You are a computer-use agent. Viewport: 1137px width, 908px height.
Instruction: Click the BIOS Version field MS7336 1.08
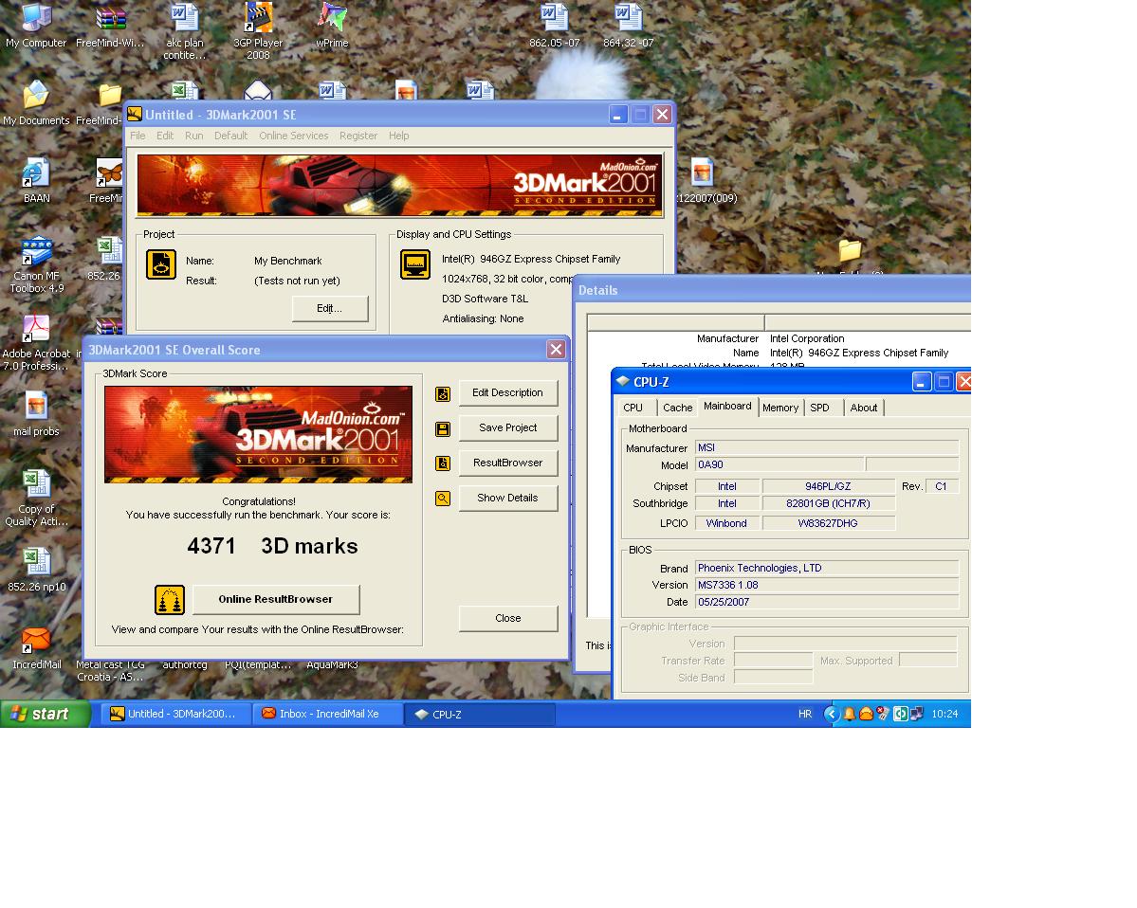click(x=827, y=585)
